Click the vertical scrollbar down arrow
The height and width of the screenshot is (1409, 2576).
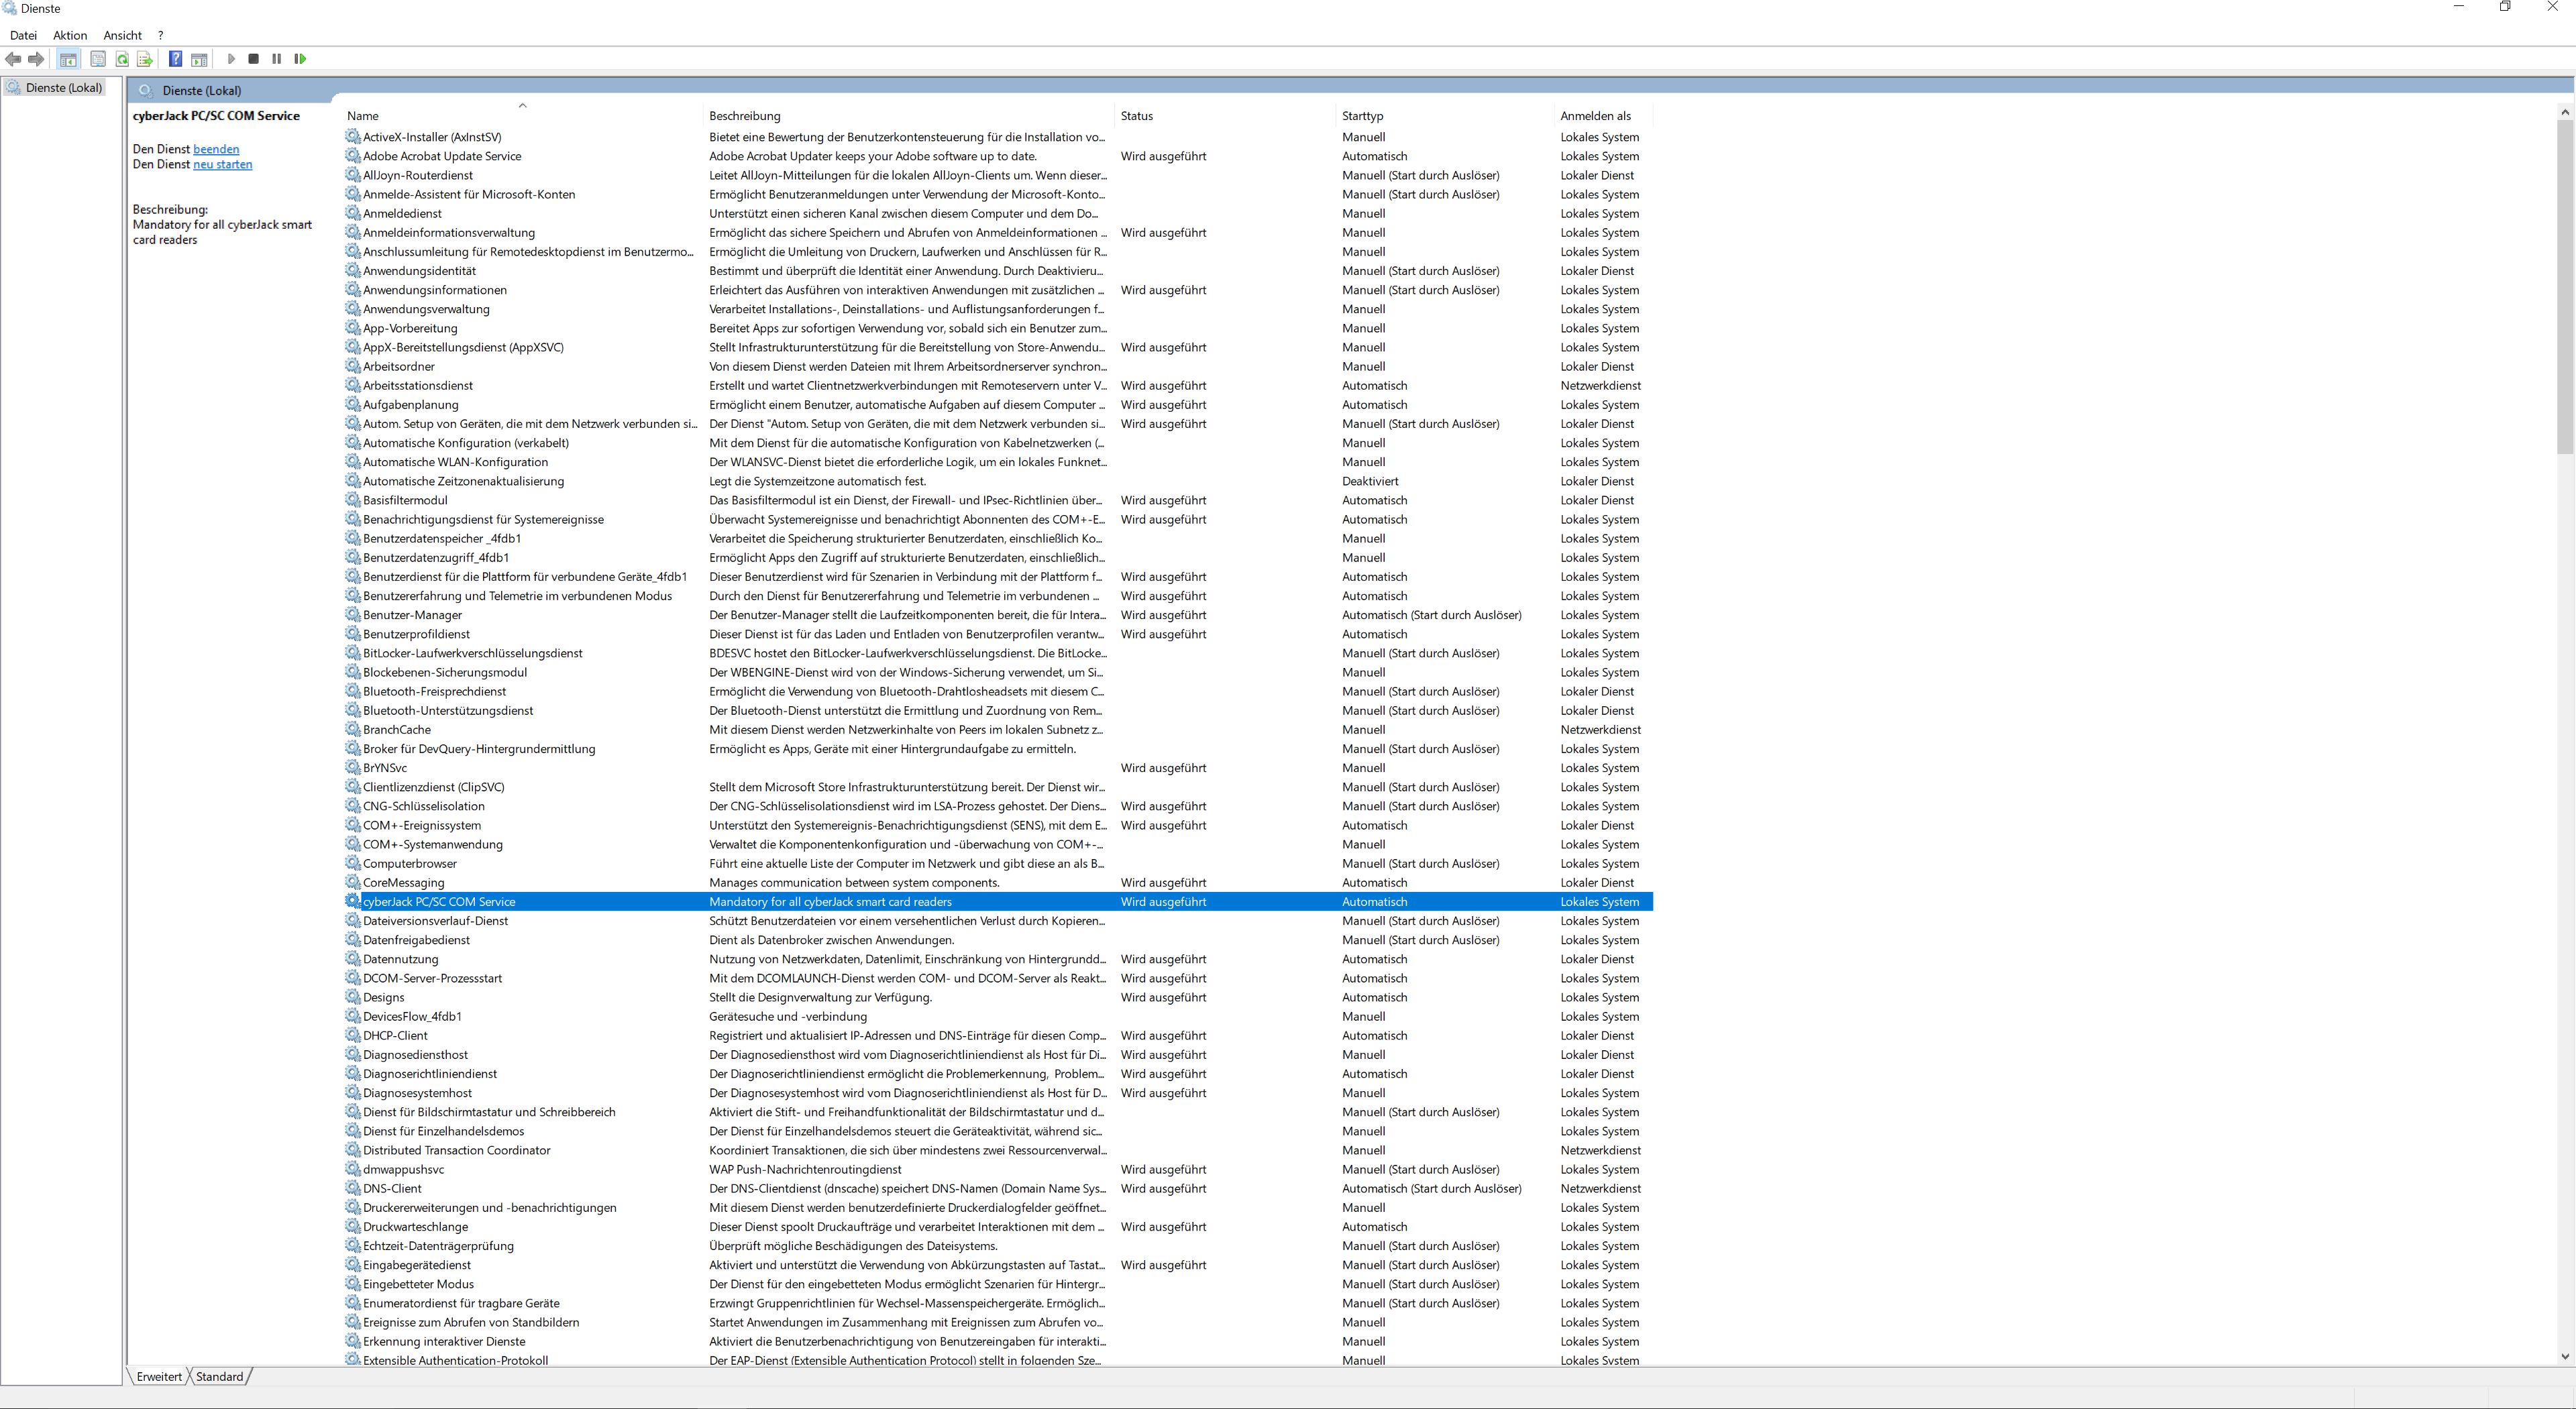[2564, 1357]
